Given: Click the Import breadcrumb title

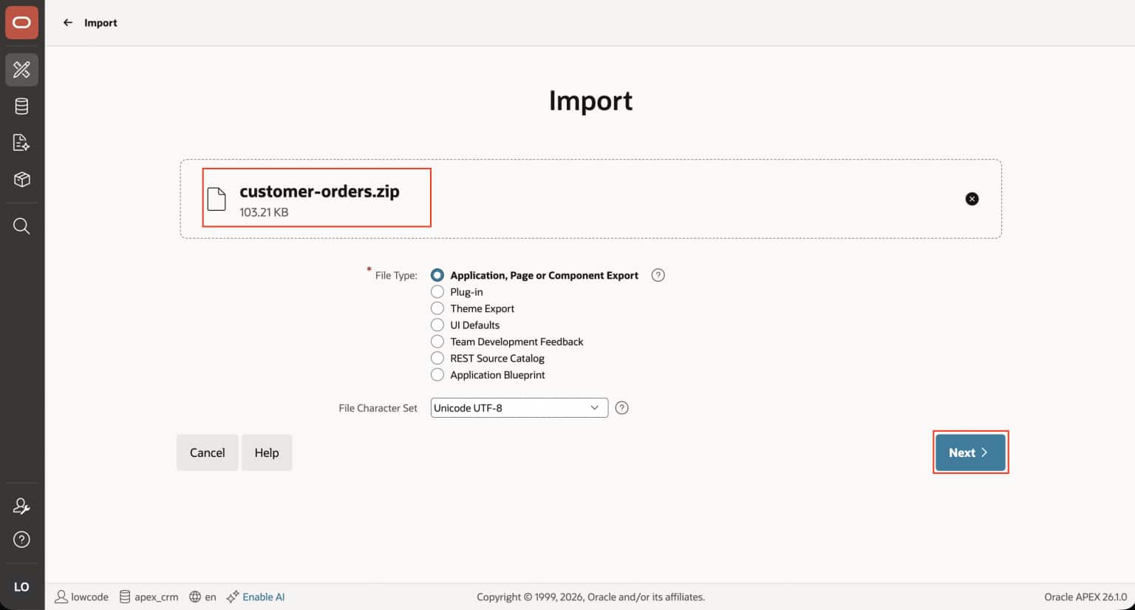Looking at the screenshot, I should (x=100, y=23).
